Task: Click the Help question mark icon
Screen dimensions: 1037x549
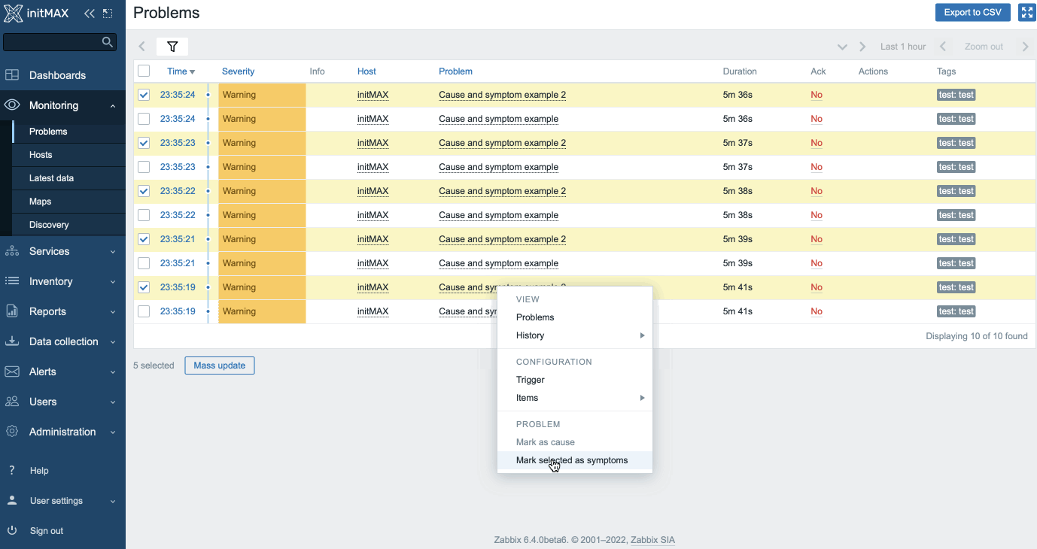Action: tap(12, 471)
